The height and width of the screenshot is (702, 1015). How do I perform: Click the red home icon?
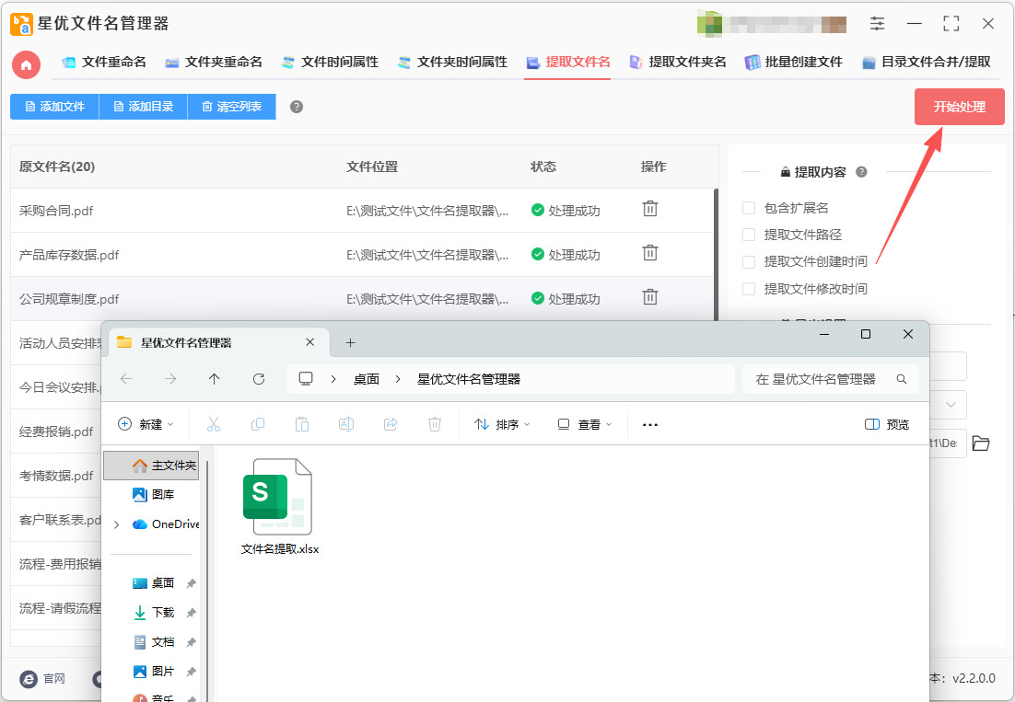click(x=27, y=64)
